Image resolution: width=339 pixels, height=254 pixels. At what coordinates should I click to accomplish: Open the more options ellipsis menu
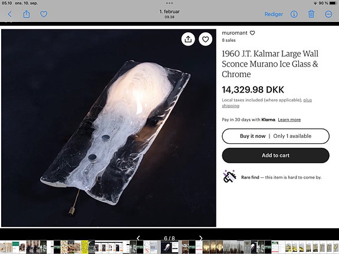click(328, 14)
